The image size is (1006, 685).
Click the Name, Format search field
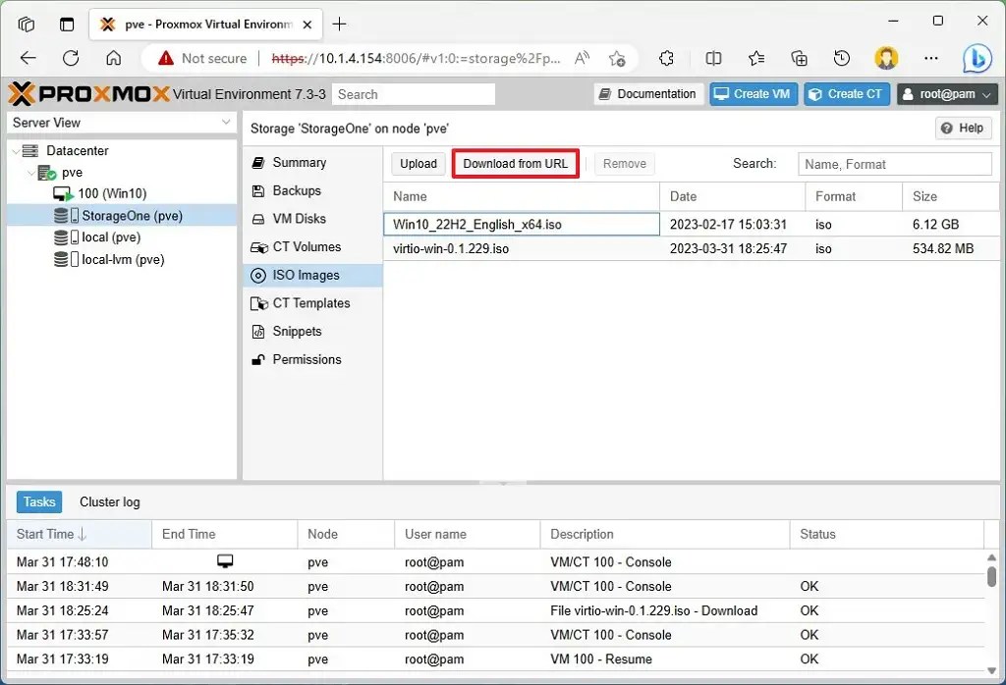pyautogui.click(x=895, y=163)
